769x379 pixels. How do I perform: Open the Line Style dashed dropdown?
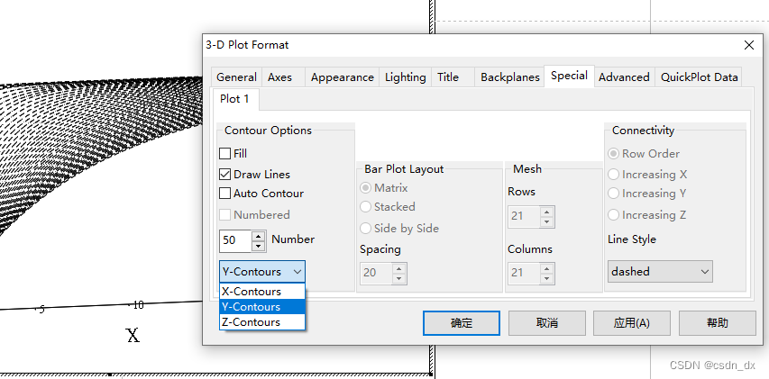(660, 271)
